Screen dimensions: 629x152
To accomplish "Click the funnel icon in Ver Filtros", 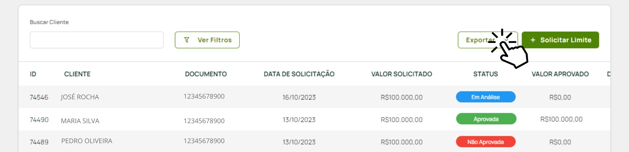I will 187,40.
